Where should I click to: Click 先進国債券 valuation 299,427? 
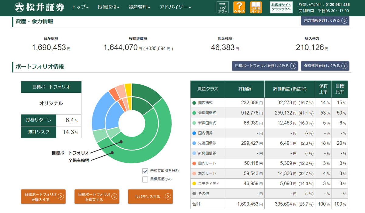[249, 143]
